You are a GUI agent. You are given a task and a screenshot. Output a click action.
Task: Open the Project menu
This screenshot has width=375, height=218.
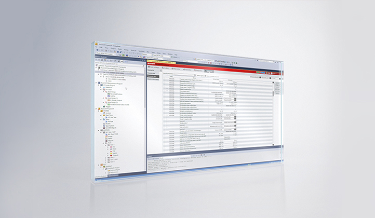tap(113, 48)
